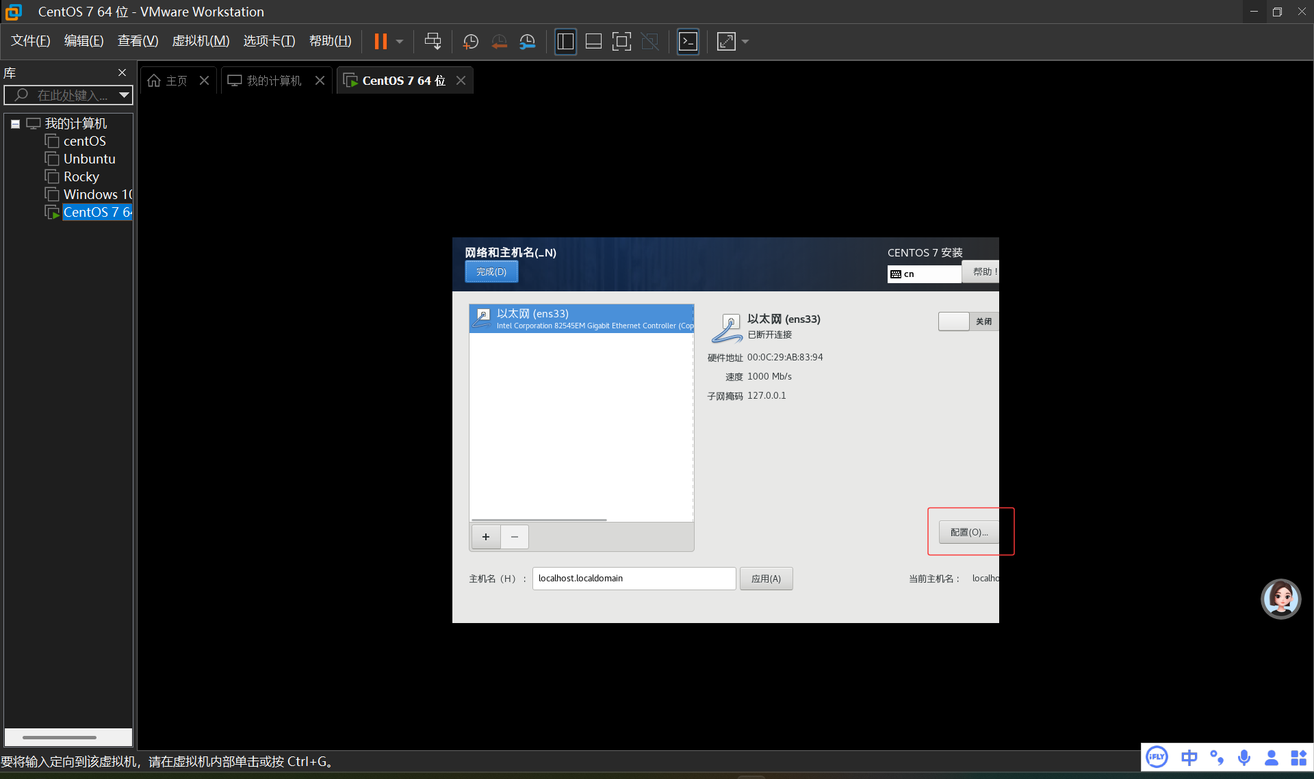1314x779 pixels.
Task: Select the Unbuntu virtual machine
Action: 89,159
